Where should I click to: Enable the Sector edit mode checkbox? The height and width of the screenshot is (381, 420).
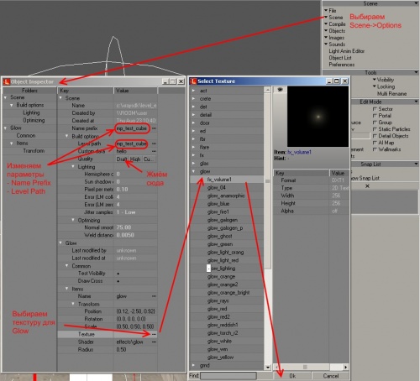pyautogui.click(x=375, y=109)
